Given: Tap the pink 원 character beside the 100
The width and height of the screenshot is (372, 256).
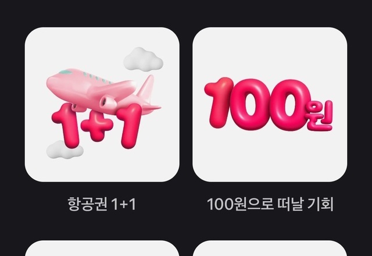Looking at the screenshot, I should tap(320, 116).
